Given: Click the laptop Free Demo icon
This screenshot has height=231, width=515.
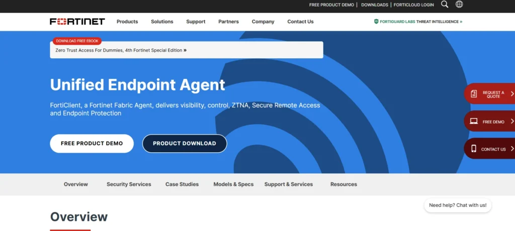Looking at the screenshot, I should click(474, 122).
